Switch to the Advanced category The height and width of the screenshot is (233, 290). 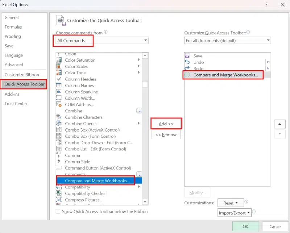14,65
